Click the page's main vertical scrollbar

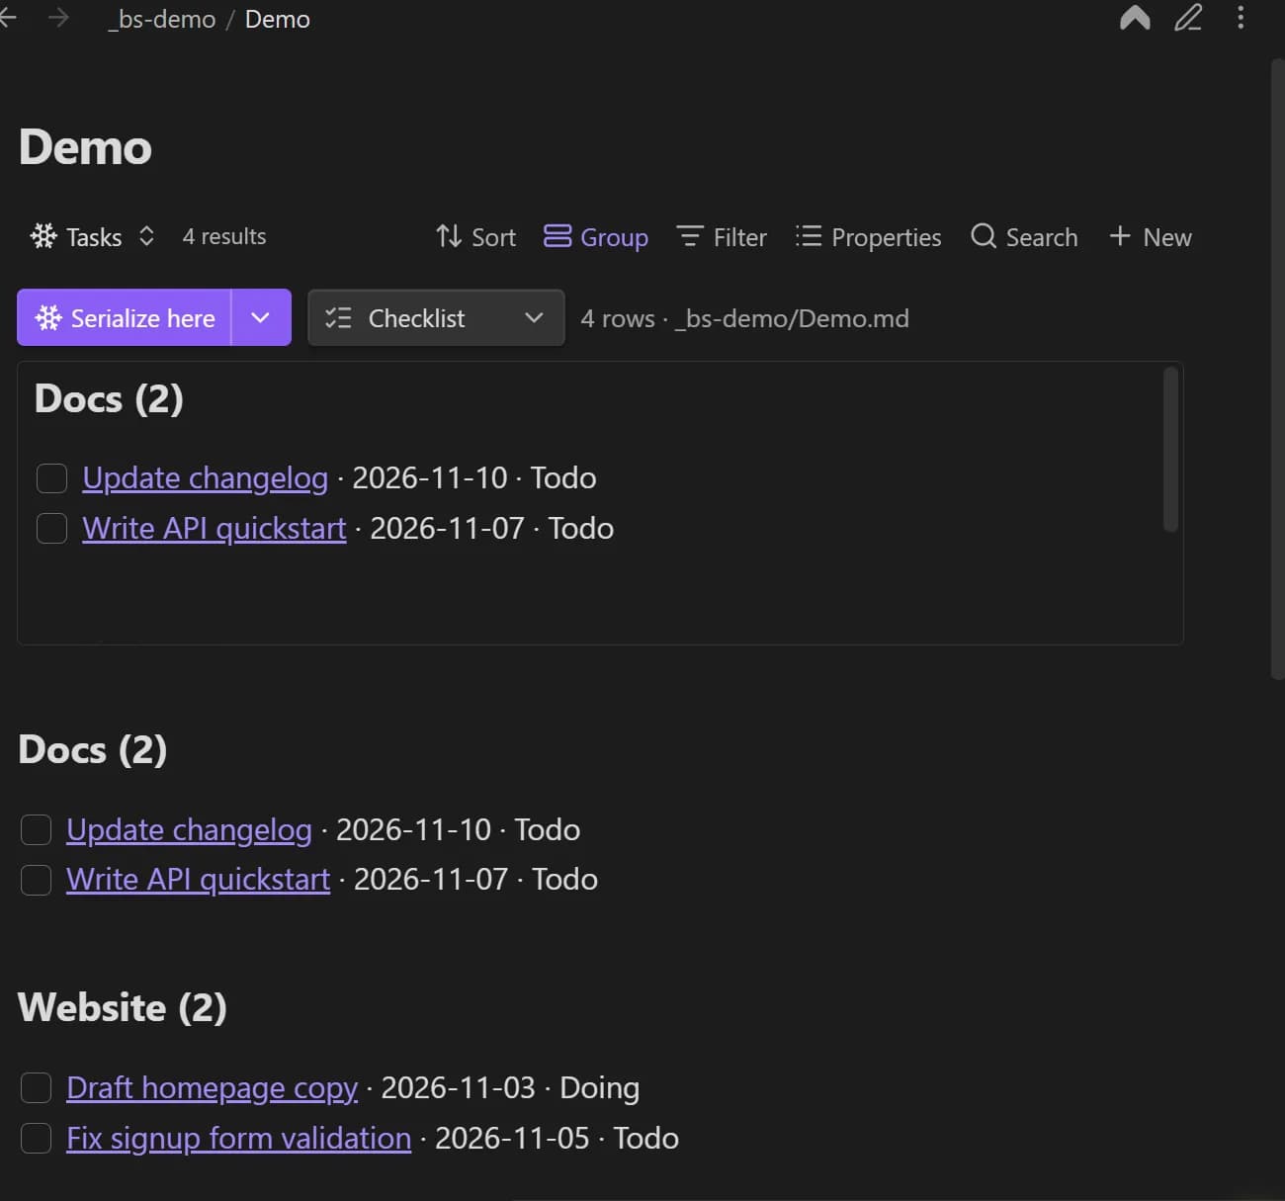click(x=1277, y=371)
